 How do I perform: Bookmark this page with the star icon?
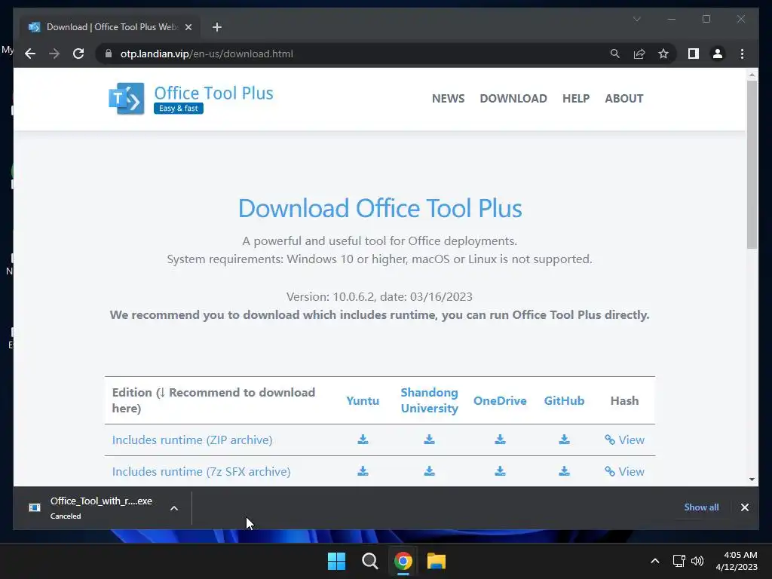click(663, 54)
